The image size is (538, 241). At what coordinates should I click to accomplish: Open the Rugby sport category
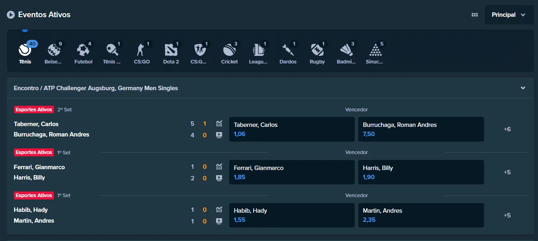pos(317,51)
